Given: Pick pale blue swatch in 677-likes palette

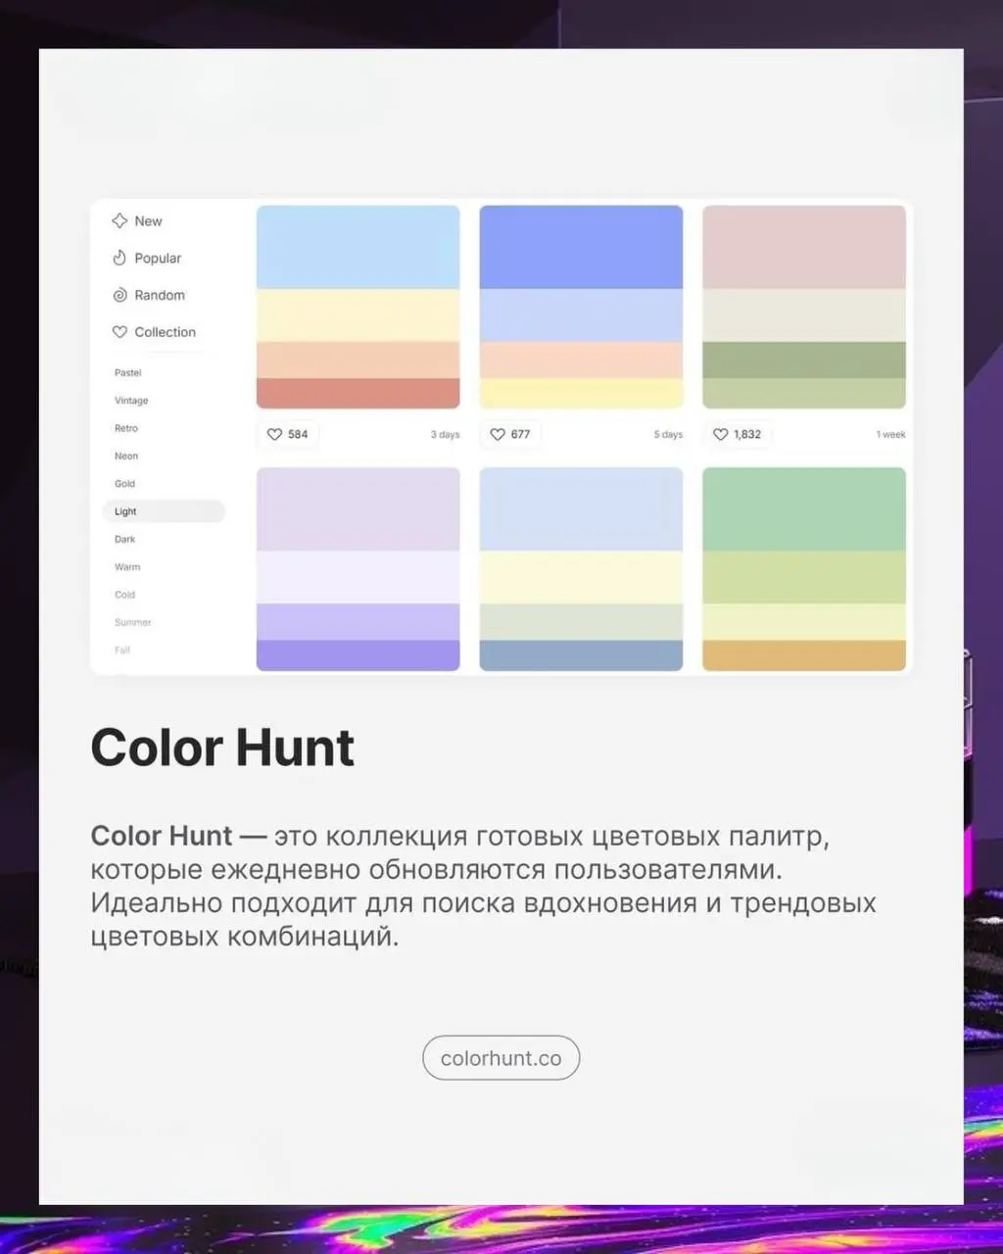Looking at the screenshot, I should (x=582, y=315).
